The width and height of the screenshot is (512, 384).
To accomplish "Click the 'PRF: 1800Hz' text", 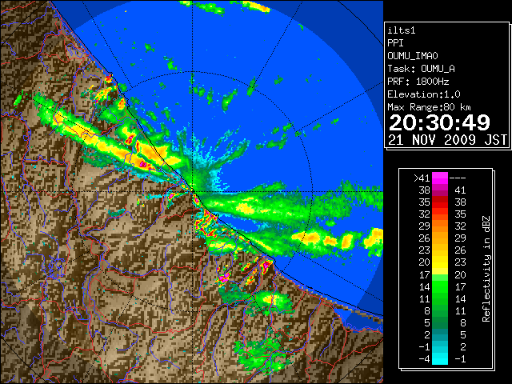I will pyautogui.click(x=418, y=82).
